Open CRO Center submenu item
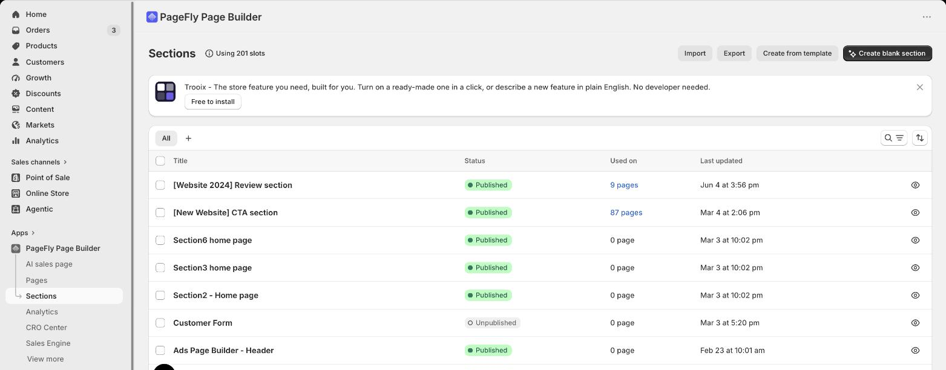 [x=46, y=328]
